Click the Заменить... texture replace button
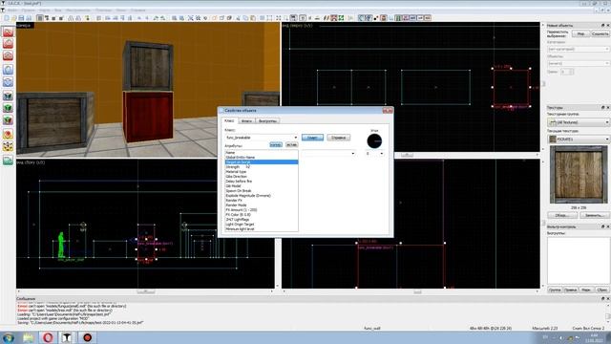 click(594, 215)
